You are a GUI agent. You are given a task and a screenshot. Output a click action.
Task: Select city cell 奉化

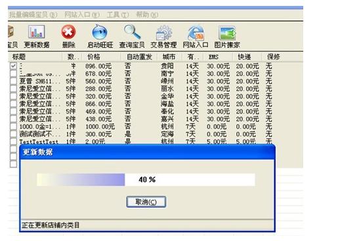167,111
